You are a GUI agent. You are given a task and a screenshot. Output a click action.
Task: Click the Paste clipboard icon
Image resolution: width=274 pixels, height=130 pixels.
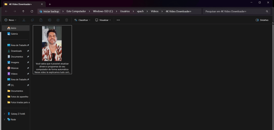[x=41, y=20]
